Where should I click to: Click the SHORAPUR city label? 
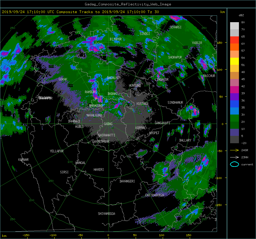tap(175, 57)
